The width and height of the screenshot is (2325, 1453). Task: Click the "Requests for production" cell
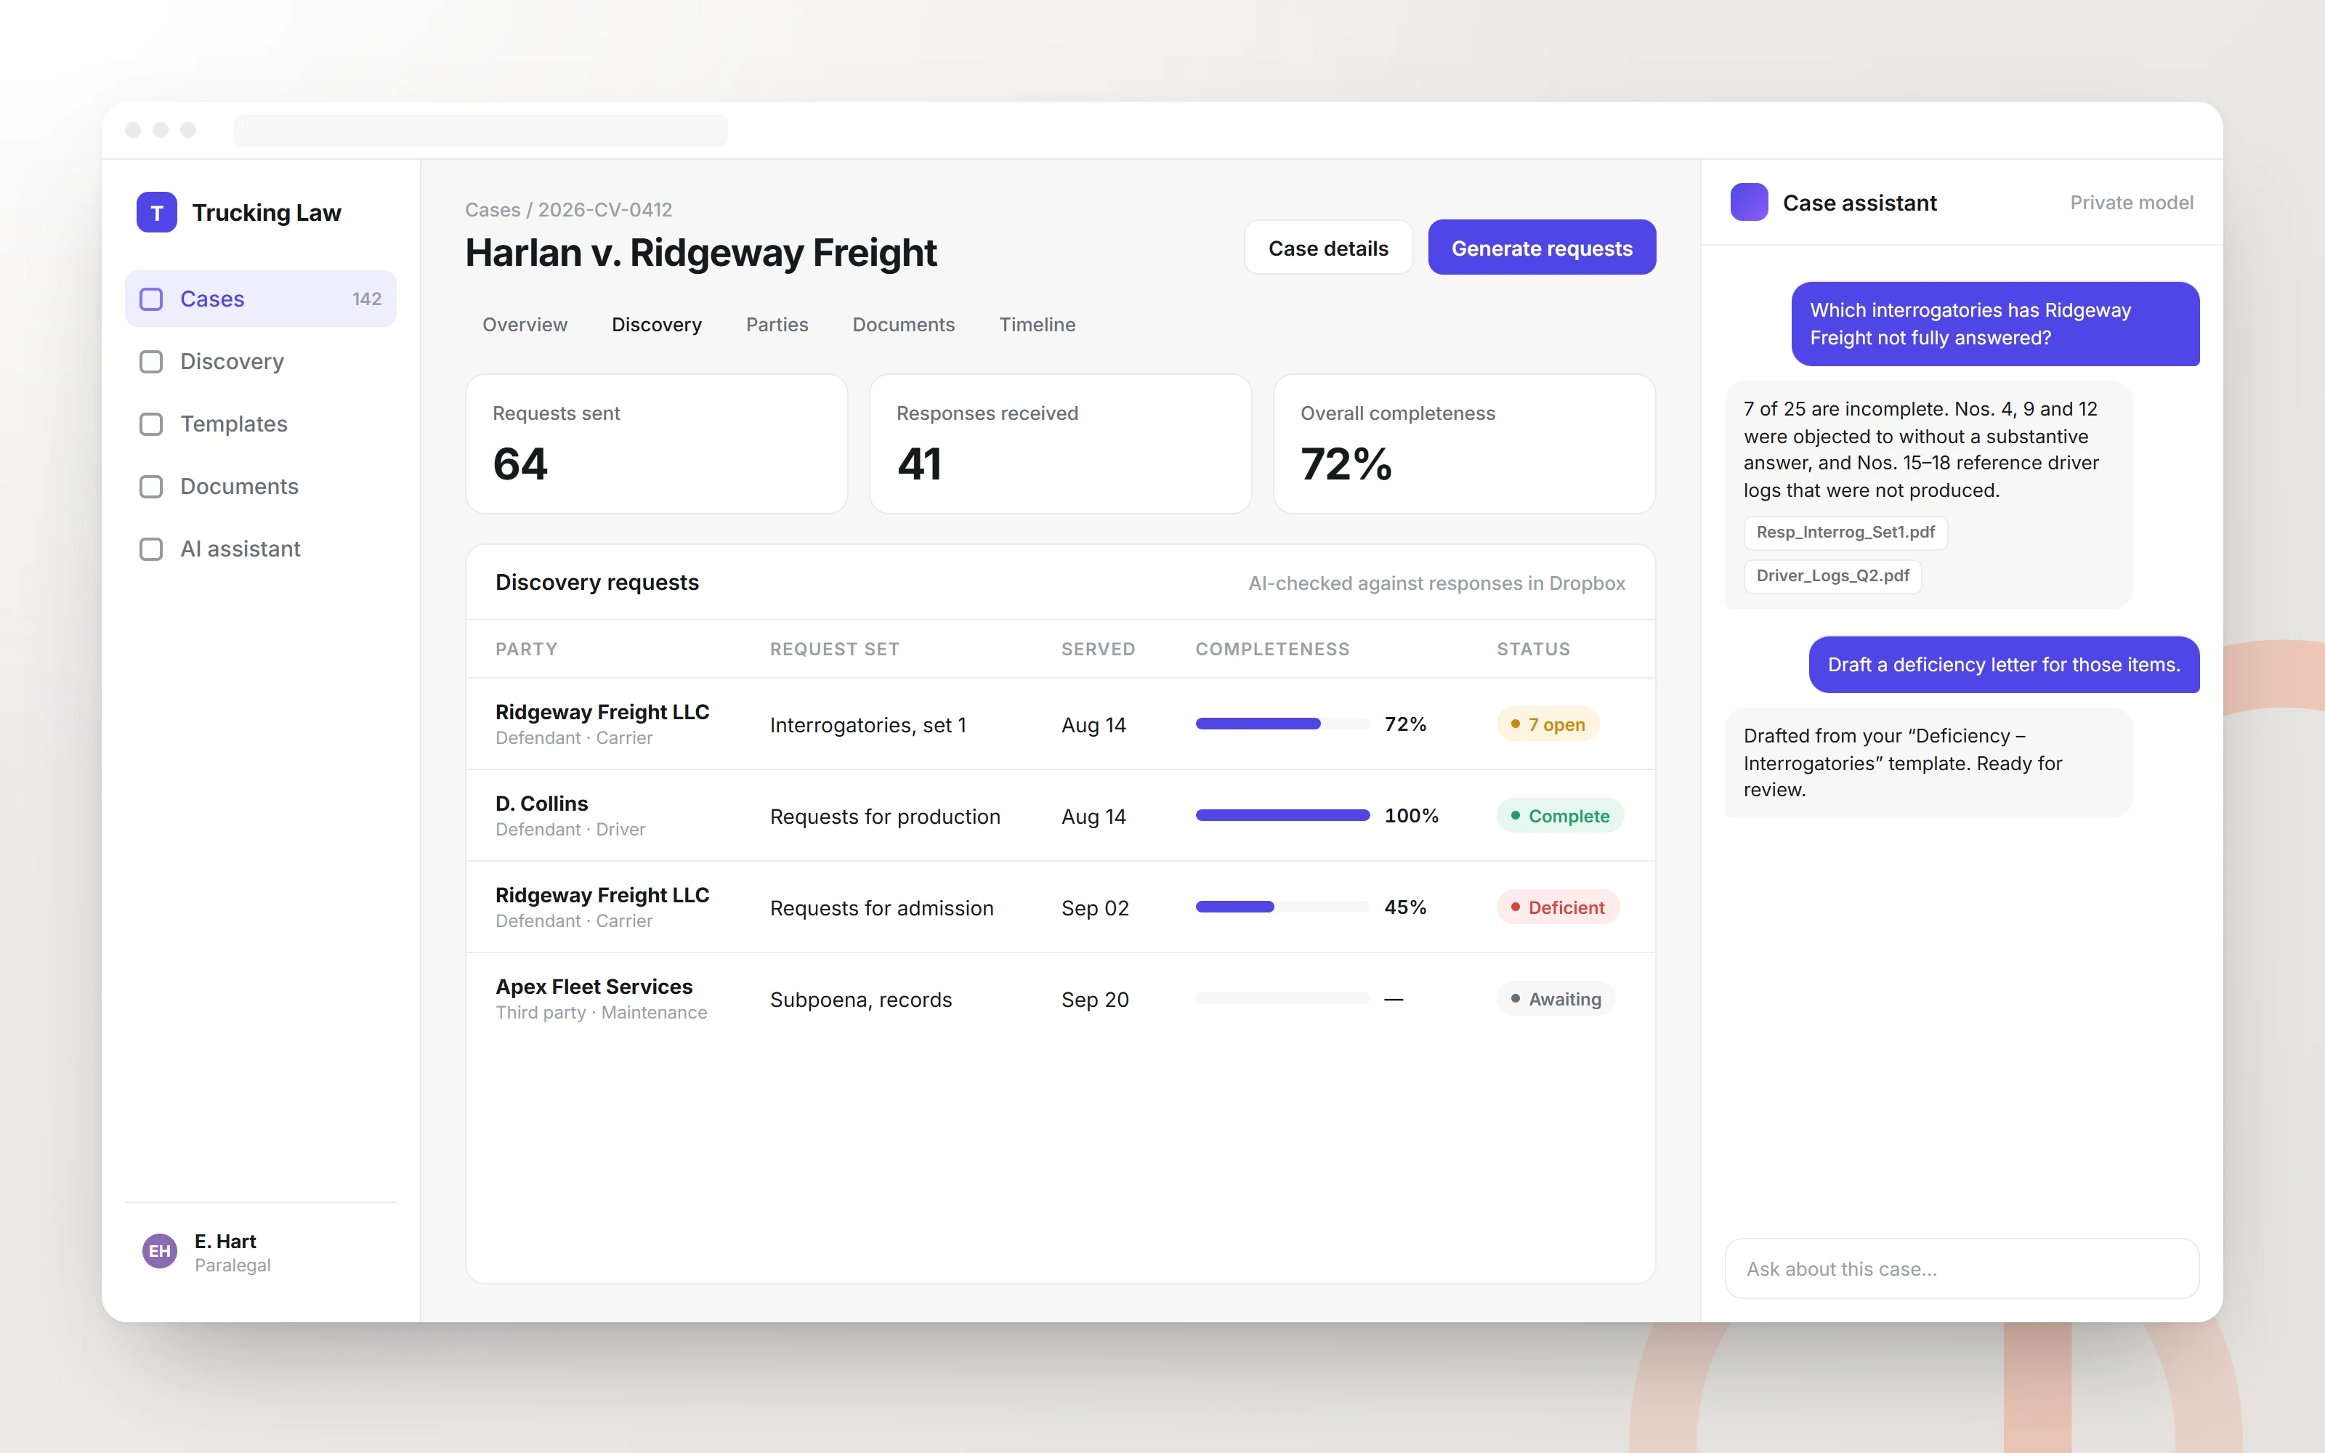(x=885, y=817)
